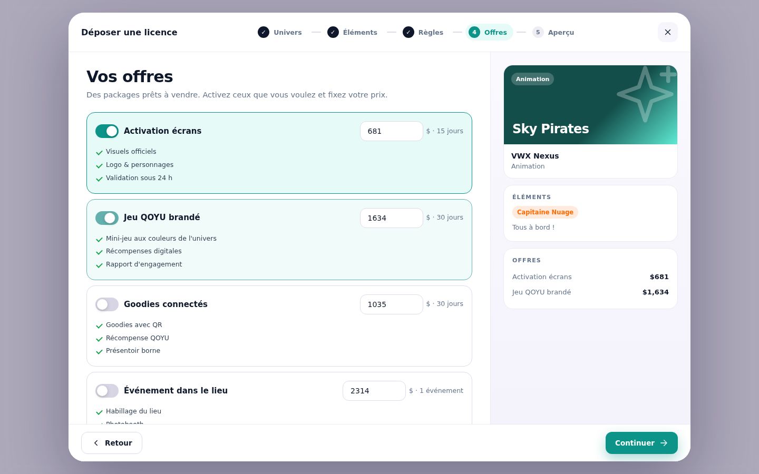The image size is (759, 474).
Task: Focus the Événement dans le lieu price input
Action: pos(374,391)
